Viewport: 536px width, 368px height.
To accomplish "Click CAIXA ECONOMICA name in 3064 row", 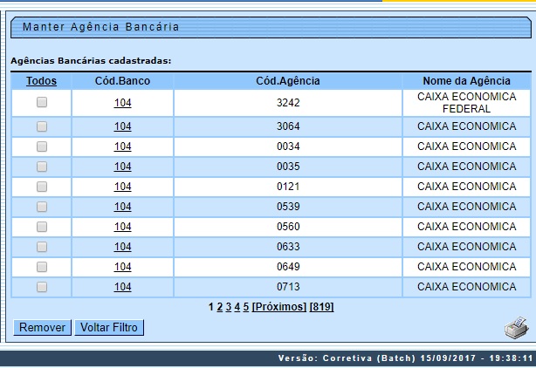I will pos(467,126).
